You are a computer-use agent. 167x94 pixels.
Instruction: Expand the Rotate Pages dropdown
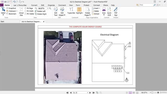click(x=90, y=15)
